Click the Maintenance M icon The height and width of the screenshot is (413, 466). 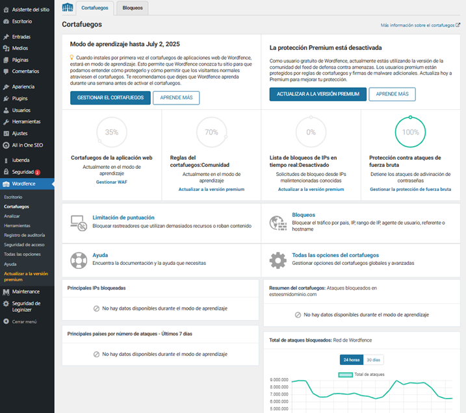click(x=6, y=292)
